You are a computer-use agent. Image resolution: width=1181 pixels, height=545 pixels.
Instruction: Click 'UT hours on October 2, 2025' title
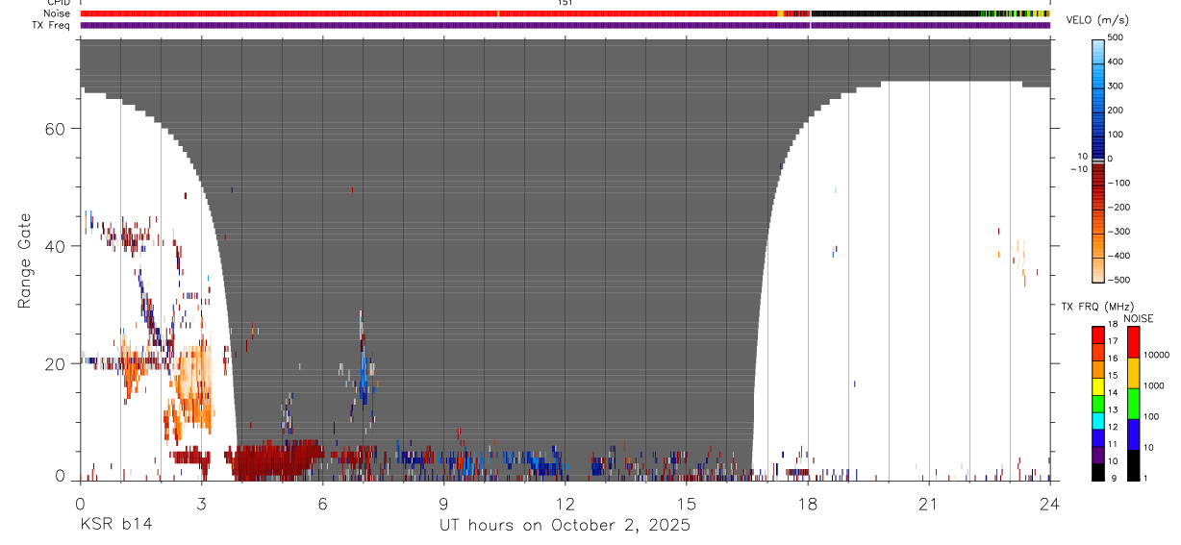tap(565, 526)
